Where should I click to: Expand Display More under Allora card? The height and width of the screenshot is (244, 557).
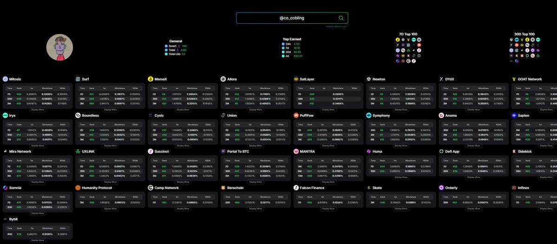pos(256,110)
